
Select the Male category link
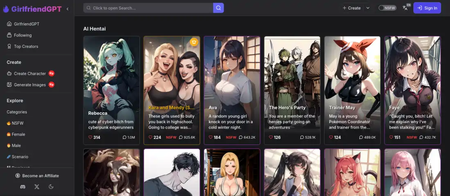point(14,145)
